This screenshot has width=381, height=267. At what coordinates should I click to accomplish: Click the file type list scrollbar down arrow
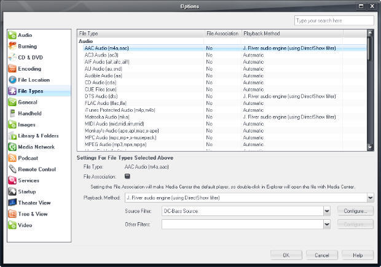[x=370, y=147]
